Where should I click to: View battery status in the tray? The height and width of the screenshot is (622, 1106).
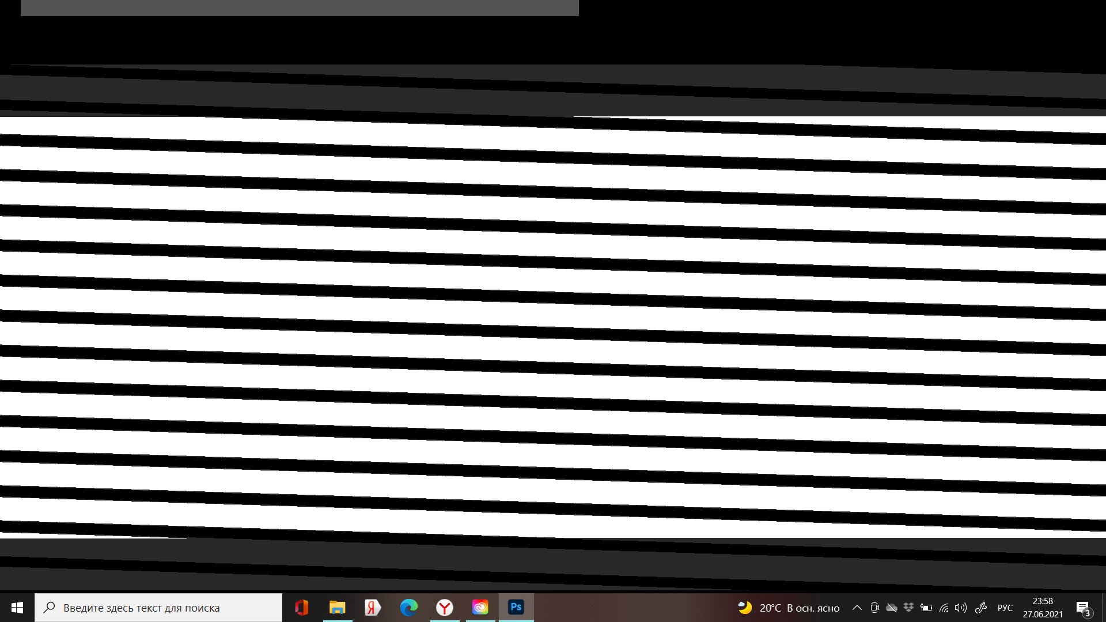(926, 608)
